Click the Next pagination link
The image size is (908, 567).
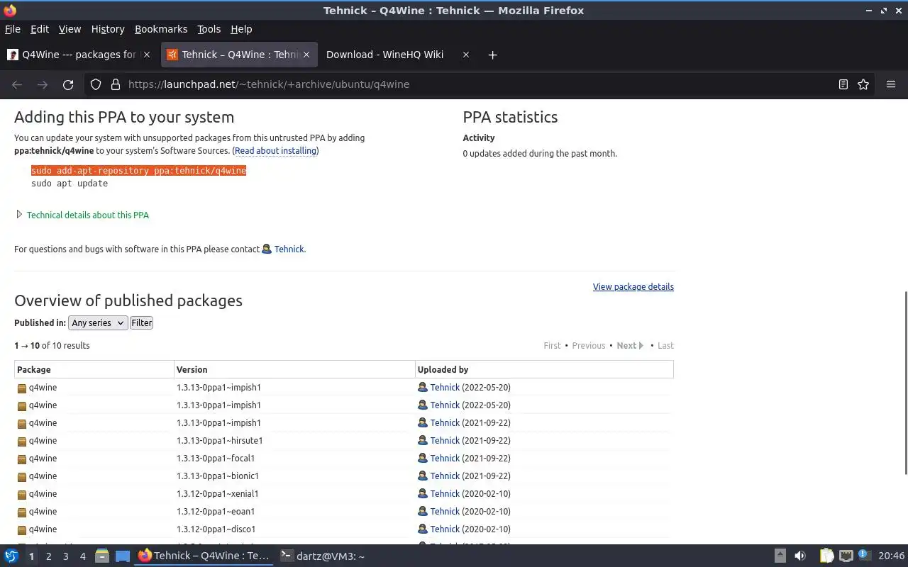tap(630, 346)
